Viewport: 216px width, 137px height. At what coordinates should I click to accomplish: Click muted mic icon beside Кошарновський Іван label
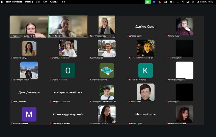[x=50, y=101]
